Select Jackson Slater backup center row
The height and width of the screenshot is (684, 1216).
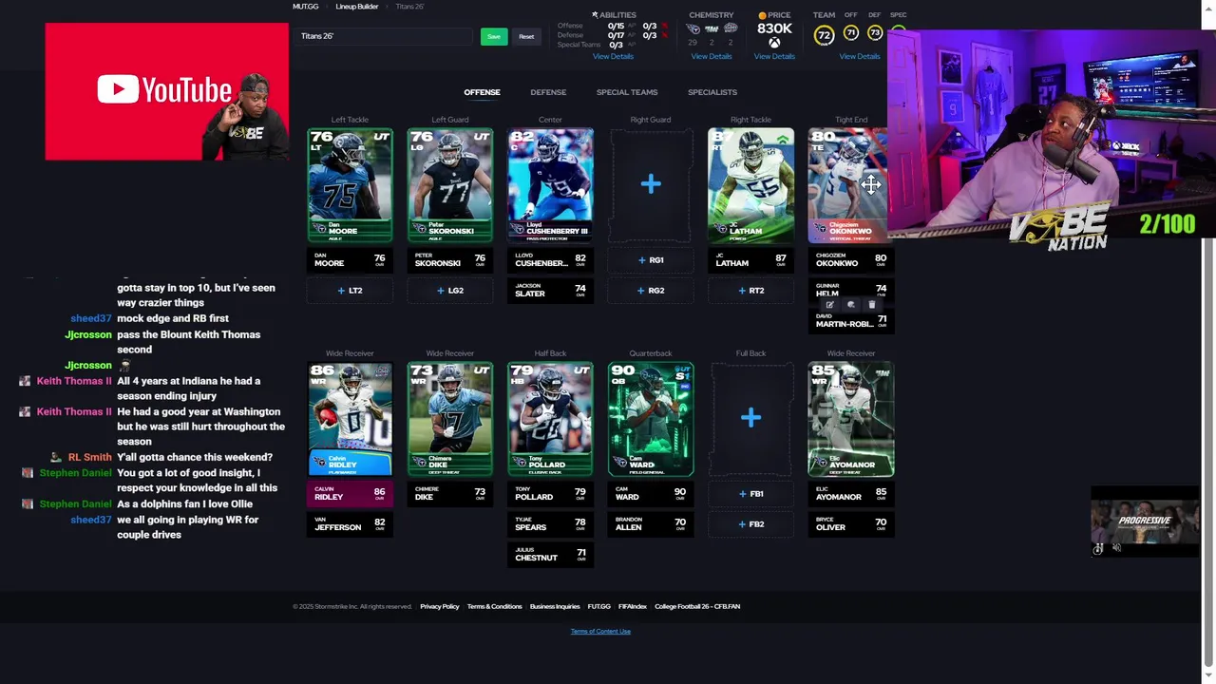pyautogui.click(x=550, y=290)
